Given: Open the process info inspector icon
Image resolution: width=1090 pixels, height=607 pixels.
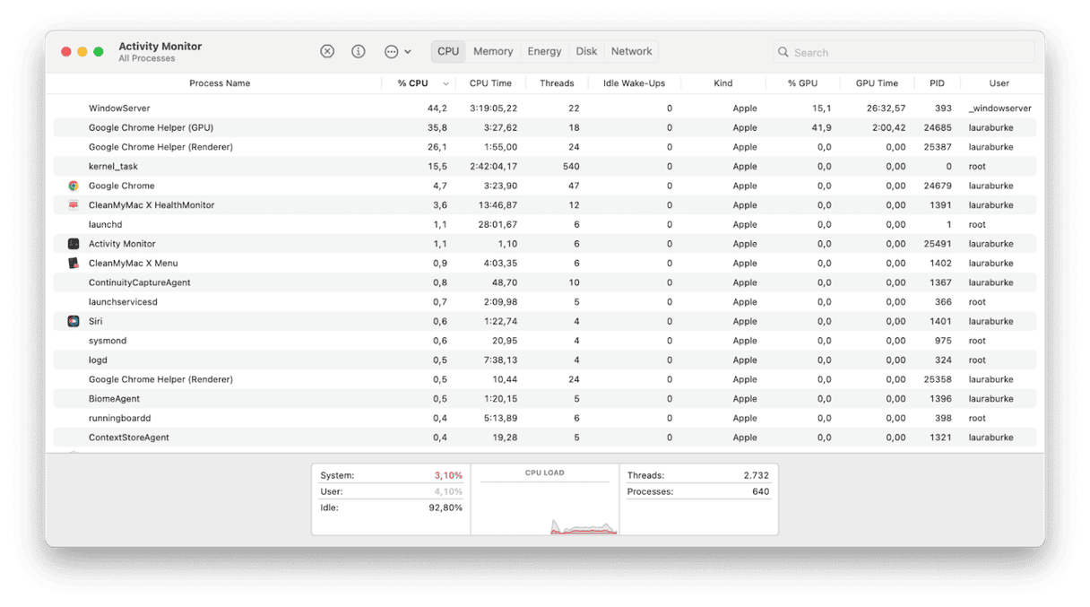Looking at the screenshot, I should point(358,51).
